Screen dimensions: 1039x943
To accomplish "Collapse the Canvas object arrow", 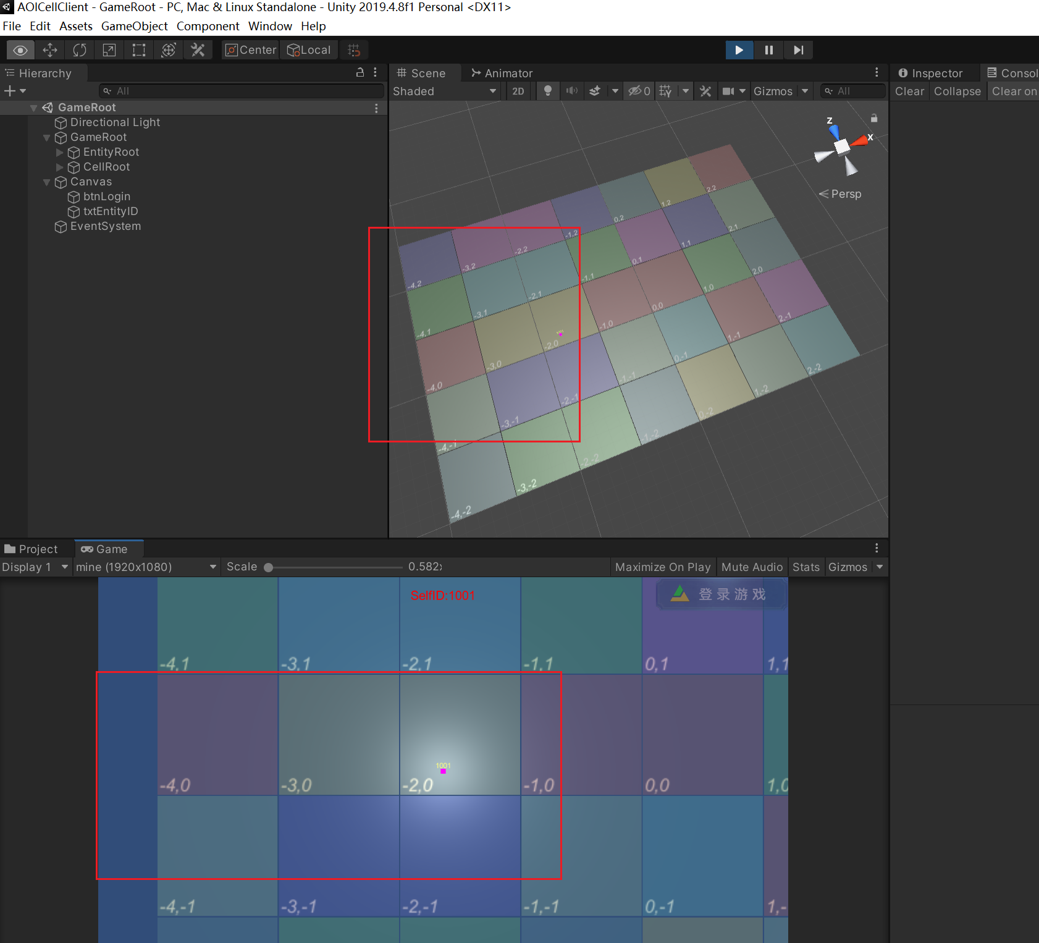I will tap(47, 182).
